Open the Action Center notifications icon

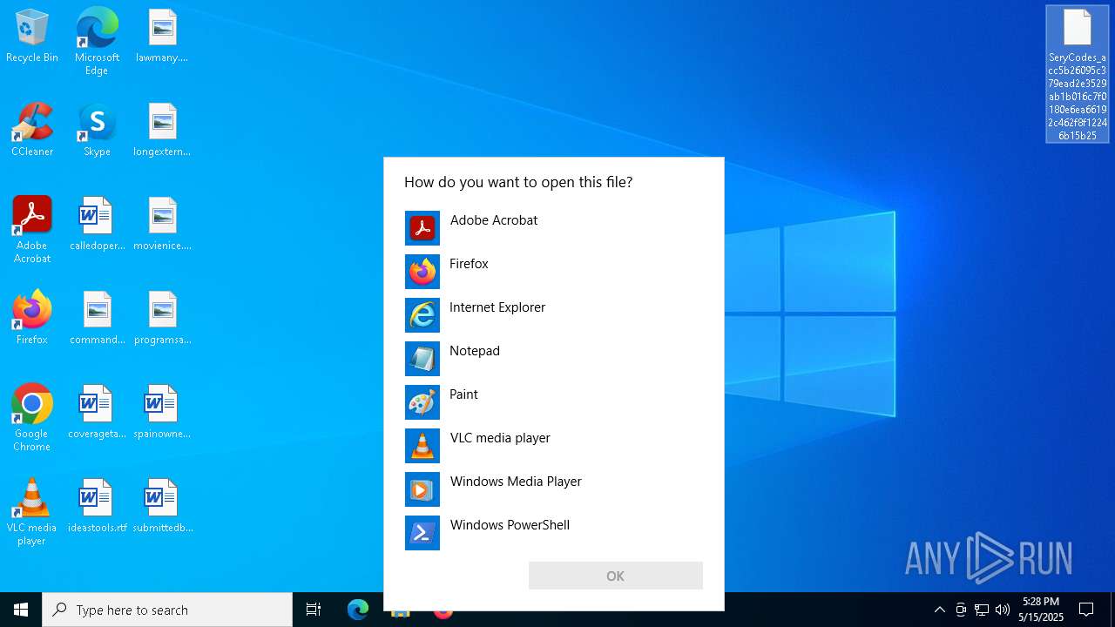(x=1086, y=610)
